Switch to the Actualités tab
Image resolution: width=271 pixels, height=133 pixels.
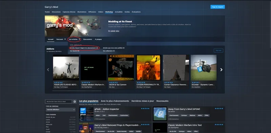click(x=119, y=12)
